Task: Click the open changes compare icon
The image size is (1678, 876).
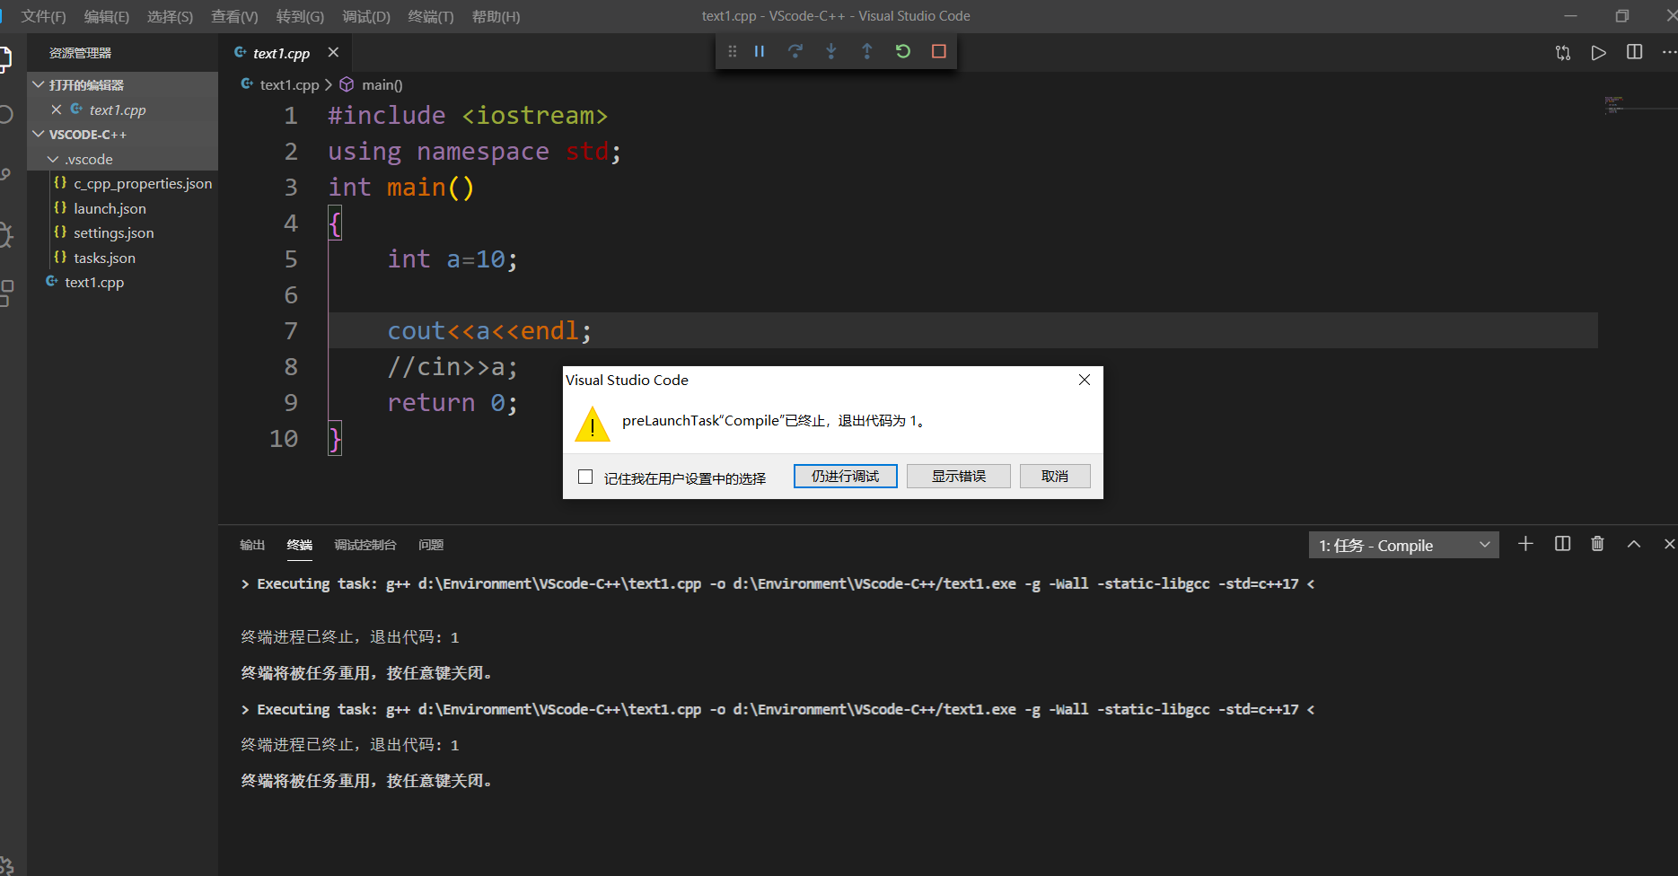Action: (1563, 53)
